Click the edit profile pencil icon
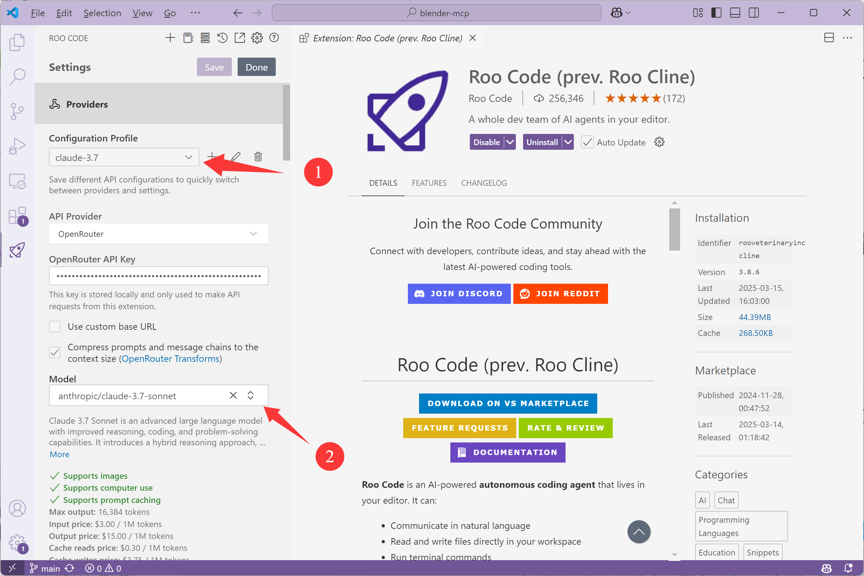 click(236, 156)
